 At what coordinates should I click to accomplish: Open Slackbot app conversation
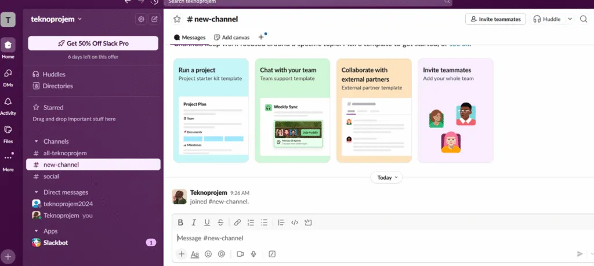click(93, 243)
